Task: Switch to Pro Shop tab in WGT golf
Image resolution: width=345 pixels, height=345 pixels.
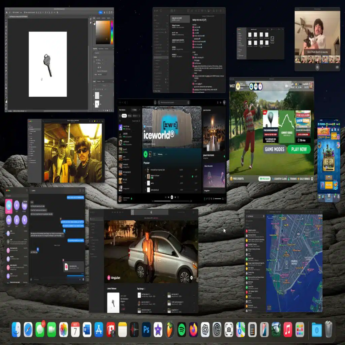Action: click(264, 179)
